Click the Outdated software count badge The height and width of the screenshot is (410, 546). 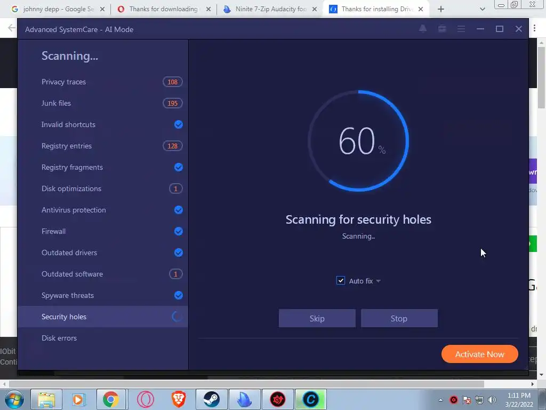pos(175,274)
